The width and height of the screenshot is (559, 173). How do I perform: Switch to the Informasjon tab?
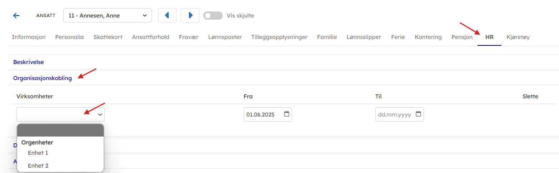[x=29, y=37]
